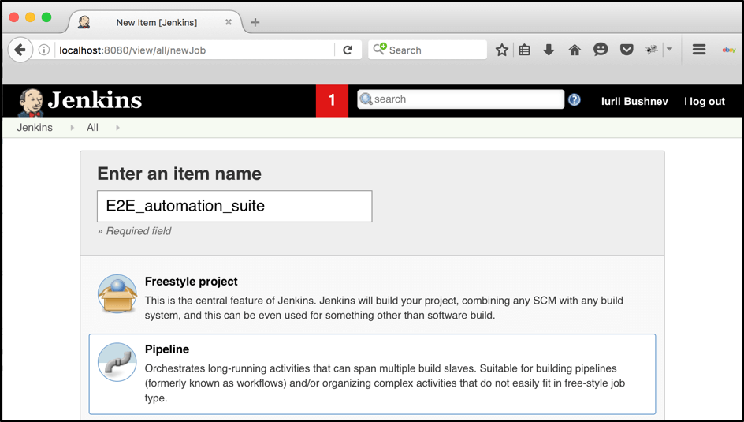Expand the bug extension dropdown arrow

click(x=669, y=49)
